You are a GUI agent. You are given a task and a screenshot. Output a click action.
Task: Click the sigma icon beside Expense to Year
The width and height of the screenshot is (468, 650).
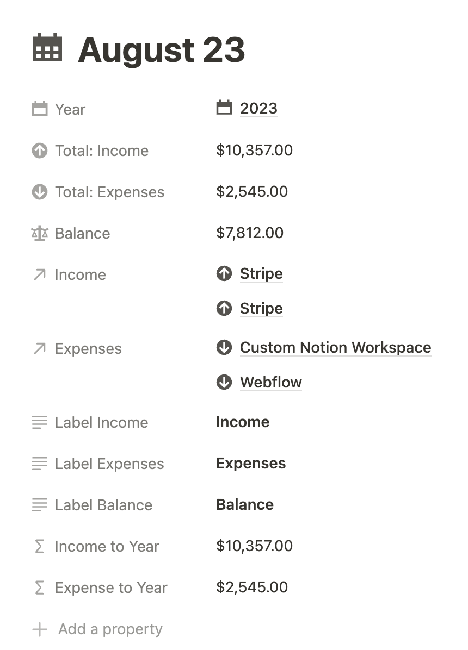[40, 587]
